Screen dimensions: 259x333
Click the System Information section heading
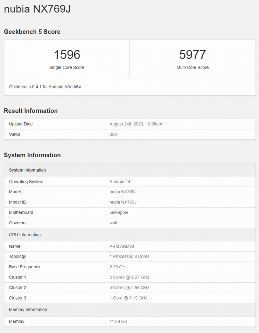(x=32, y=155)
